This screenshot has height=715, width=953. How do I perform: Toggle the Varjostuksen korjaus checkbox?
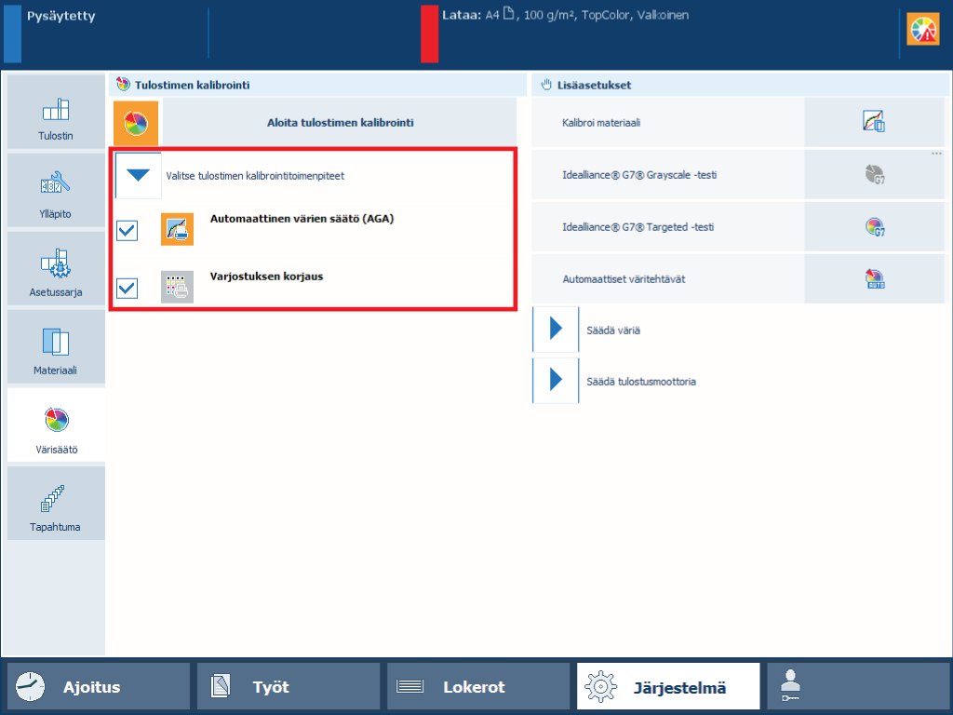(128, 288)
